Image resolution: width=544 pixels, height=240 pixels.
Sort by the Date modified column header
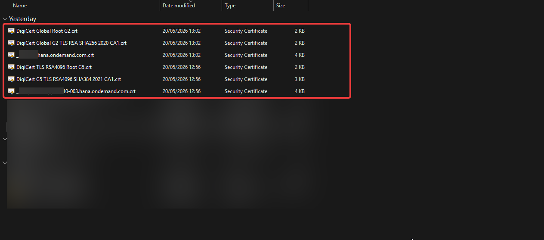pos(179,6)
